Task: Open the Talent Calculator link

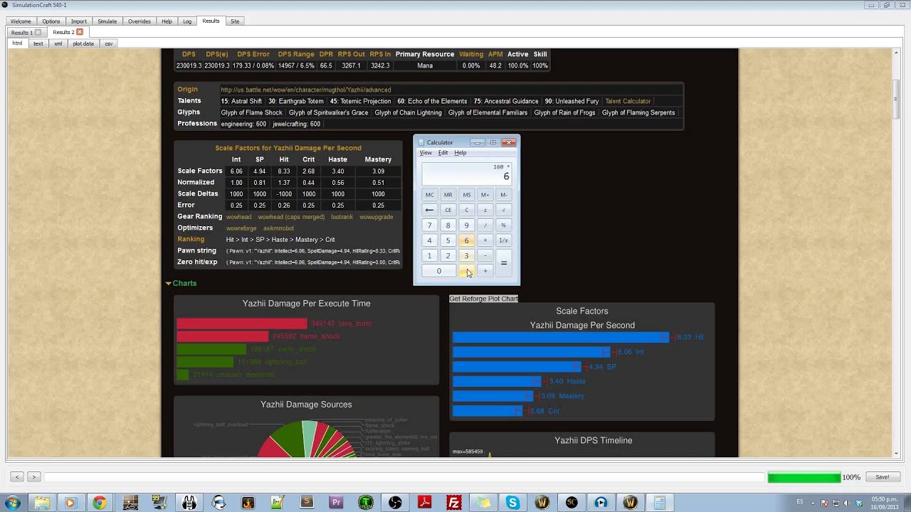Action: pos(628,101)
